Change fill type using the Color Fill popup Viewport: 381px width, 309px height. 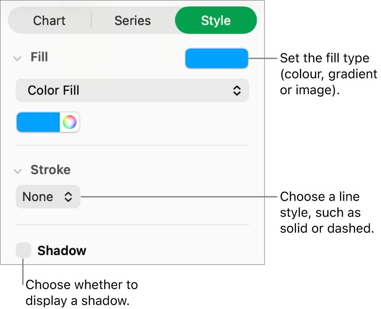pyautogui.click(x=132, y=90)
